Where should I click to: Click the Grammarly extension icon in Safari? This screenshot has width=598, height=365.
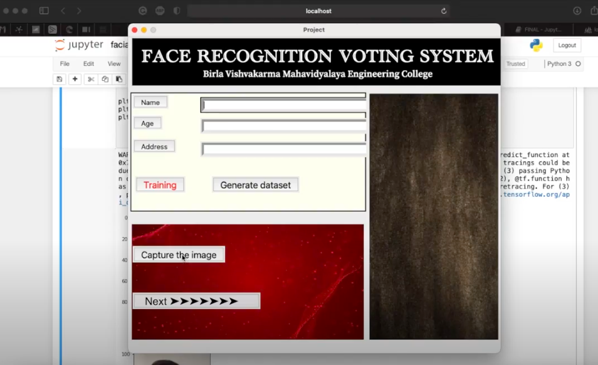pyautogui.click(x=143, y=11)
